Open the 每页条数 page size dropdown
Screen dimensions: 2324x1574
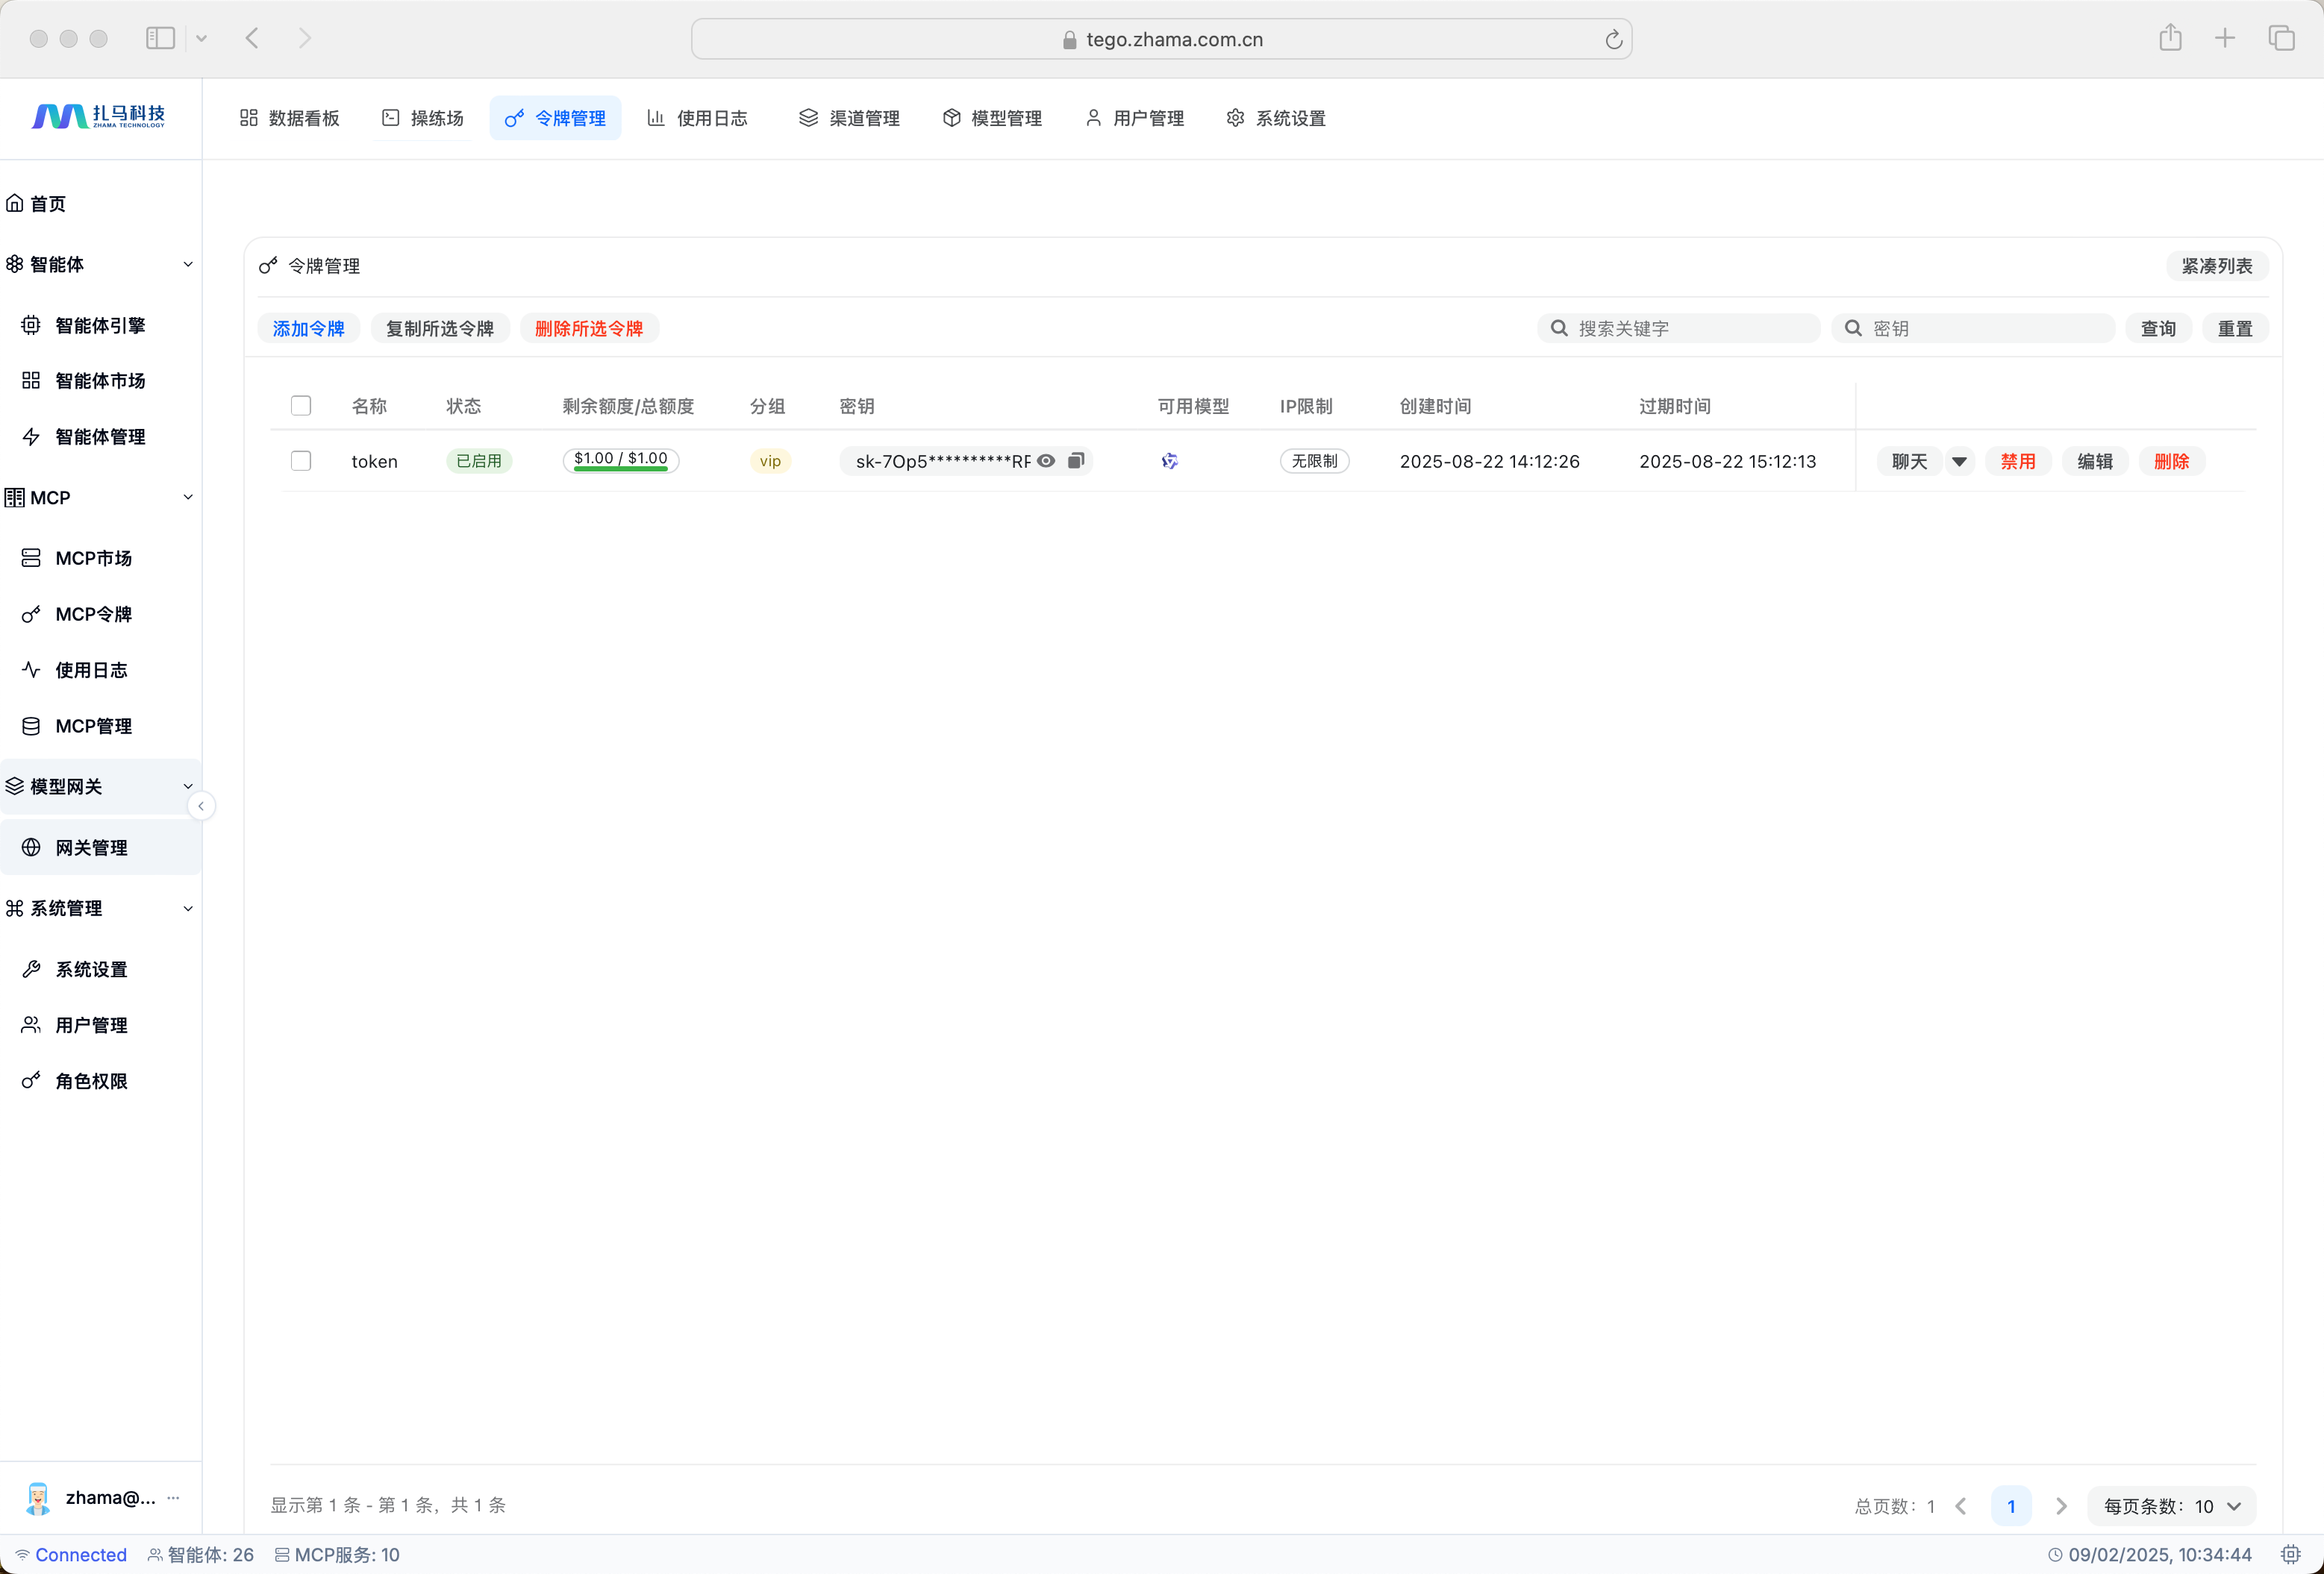click(2172, 1506)
